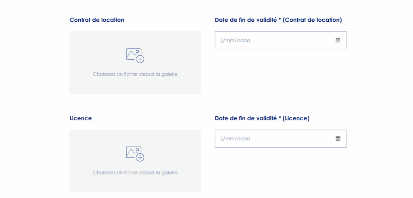413x198 pixels.
Task: Click 'Choisissez un fichier' text under Licence
Action: [x=135, y=173]
